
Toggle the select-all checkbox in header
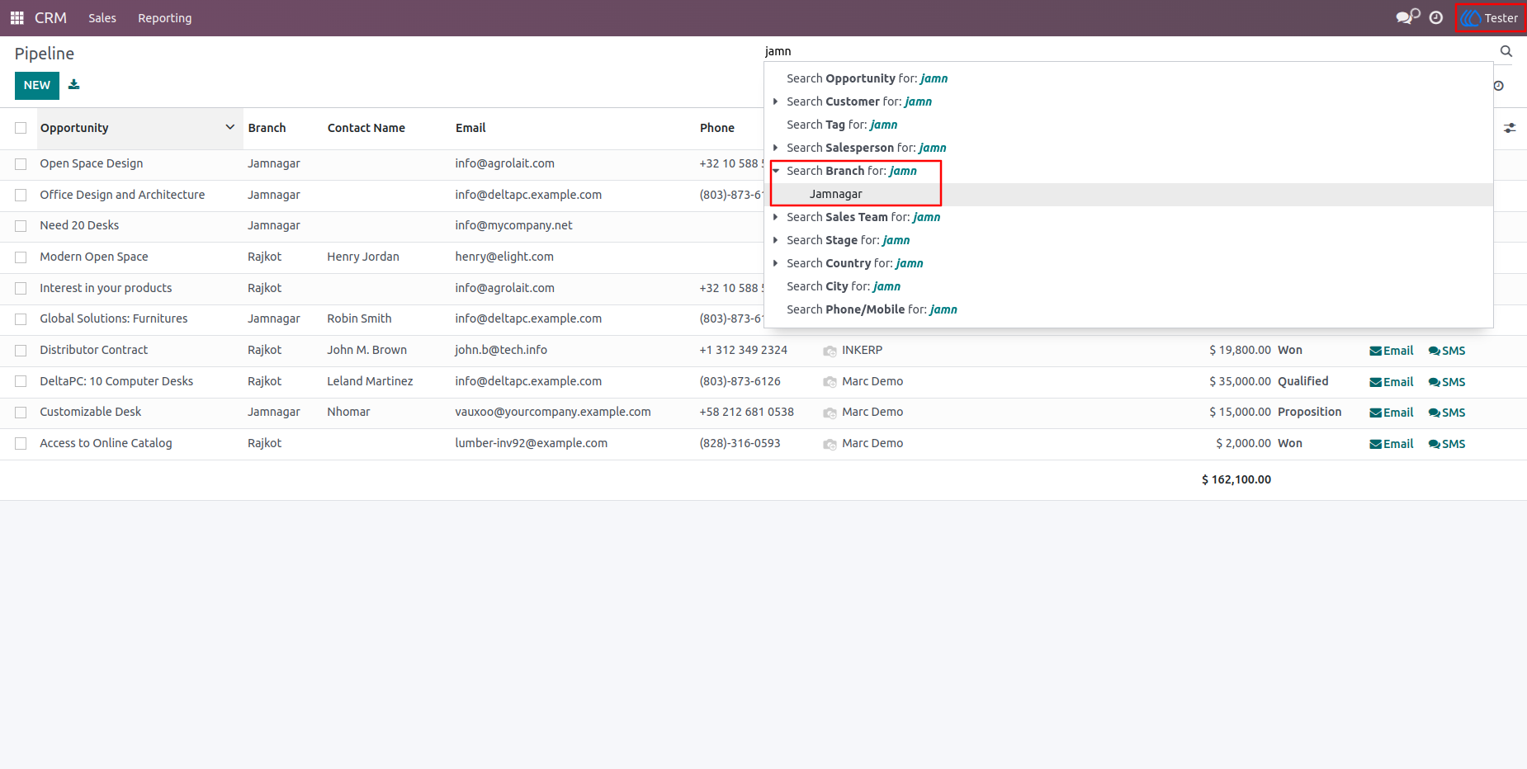click(21, 128)
